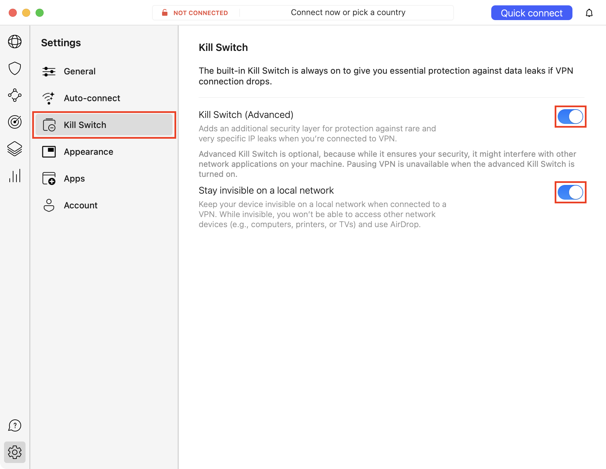The height and width of the screenshot is (469, 606).
Task: Click the settings gear icon
Action: (x=15, y=452)
